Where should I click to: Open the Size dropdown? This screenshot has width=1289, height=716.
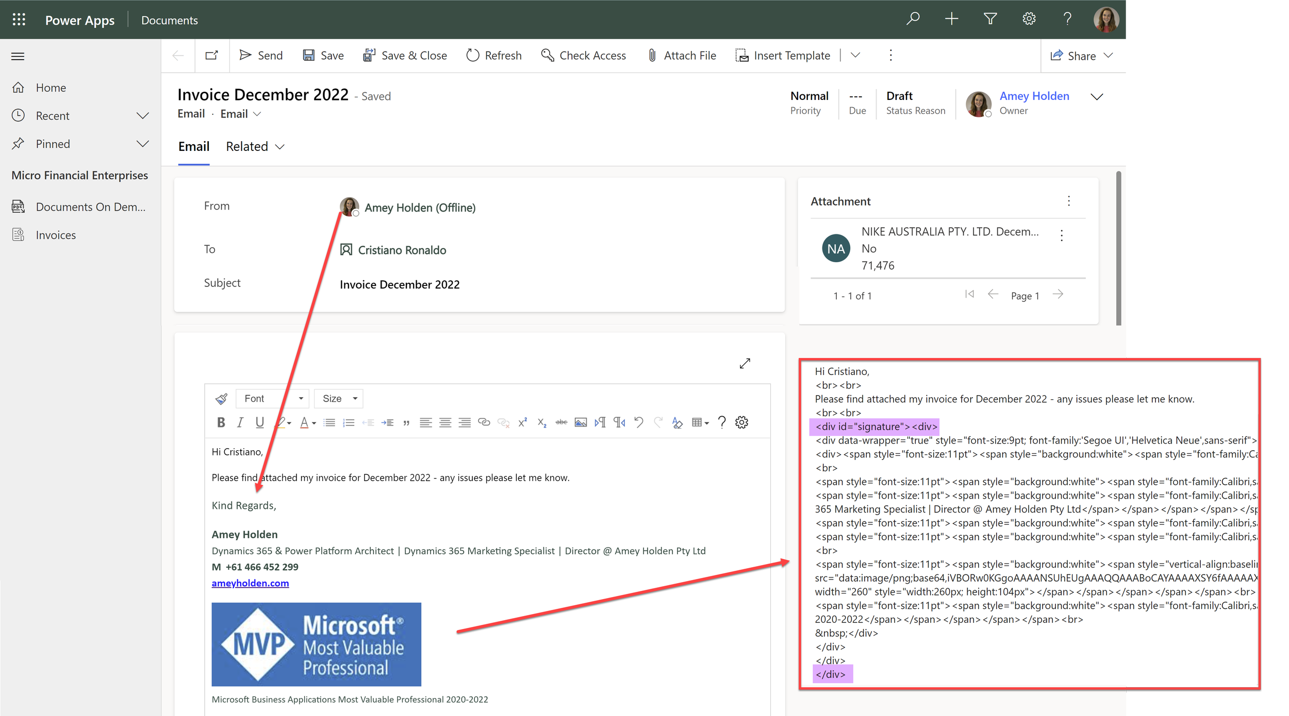(x=338, y=398)
